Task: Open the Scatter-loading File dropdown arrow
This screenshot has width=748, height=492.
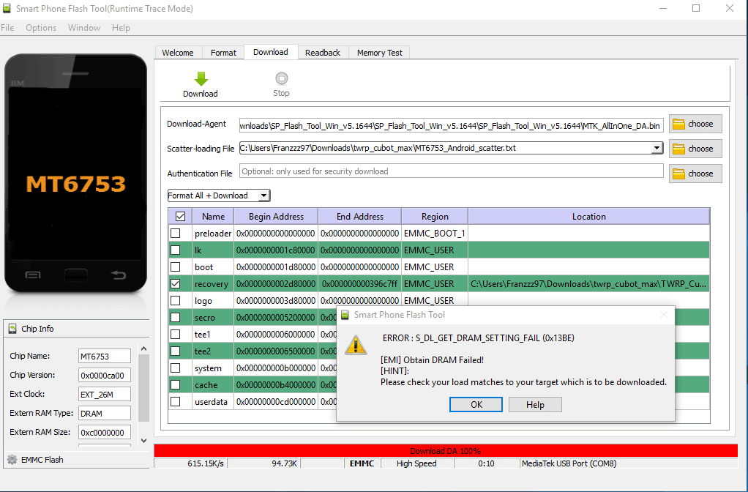Action: coord(657,148)
